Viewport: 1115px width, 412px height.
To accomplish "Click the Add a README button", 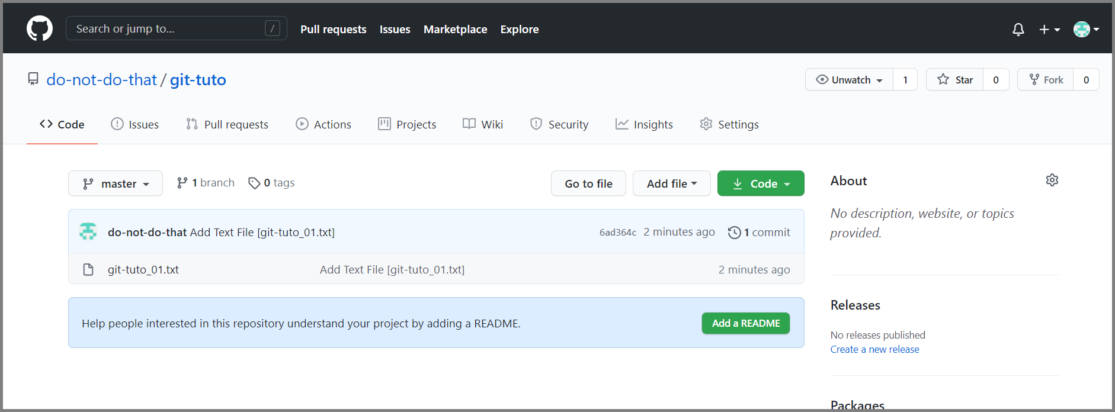I will pos(746,323).
